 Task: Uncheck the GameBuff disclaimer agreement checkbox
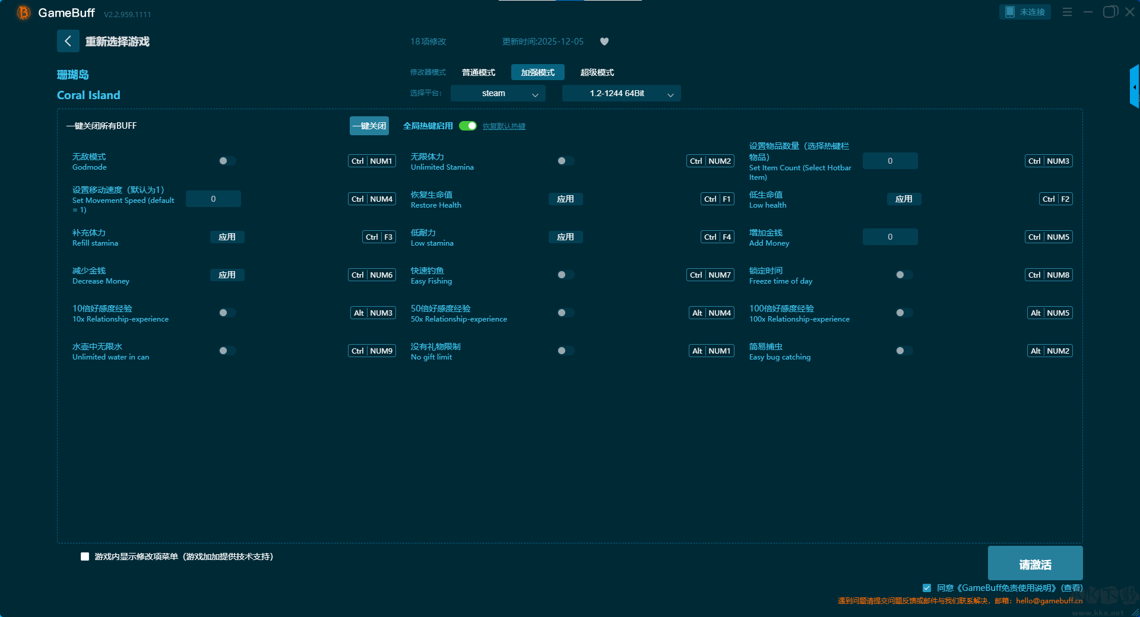(x=927, y=588)
